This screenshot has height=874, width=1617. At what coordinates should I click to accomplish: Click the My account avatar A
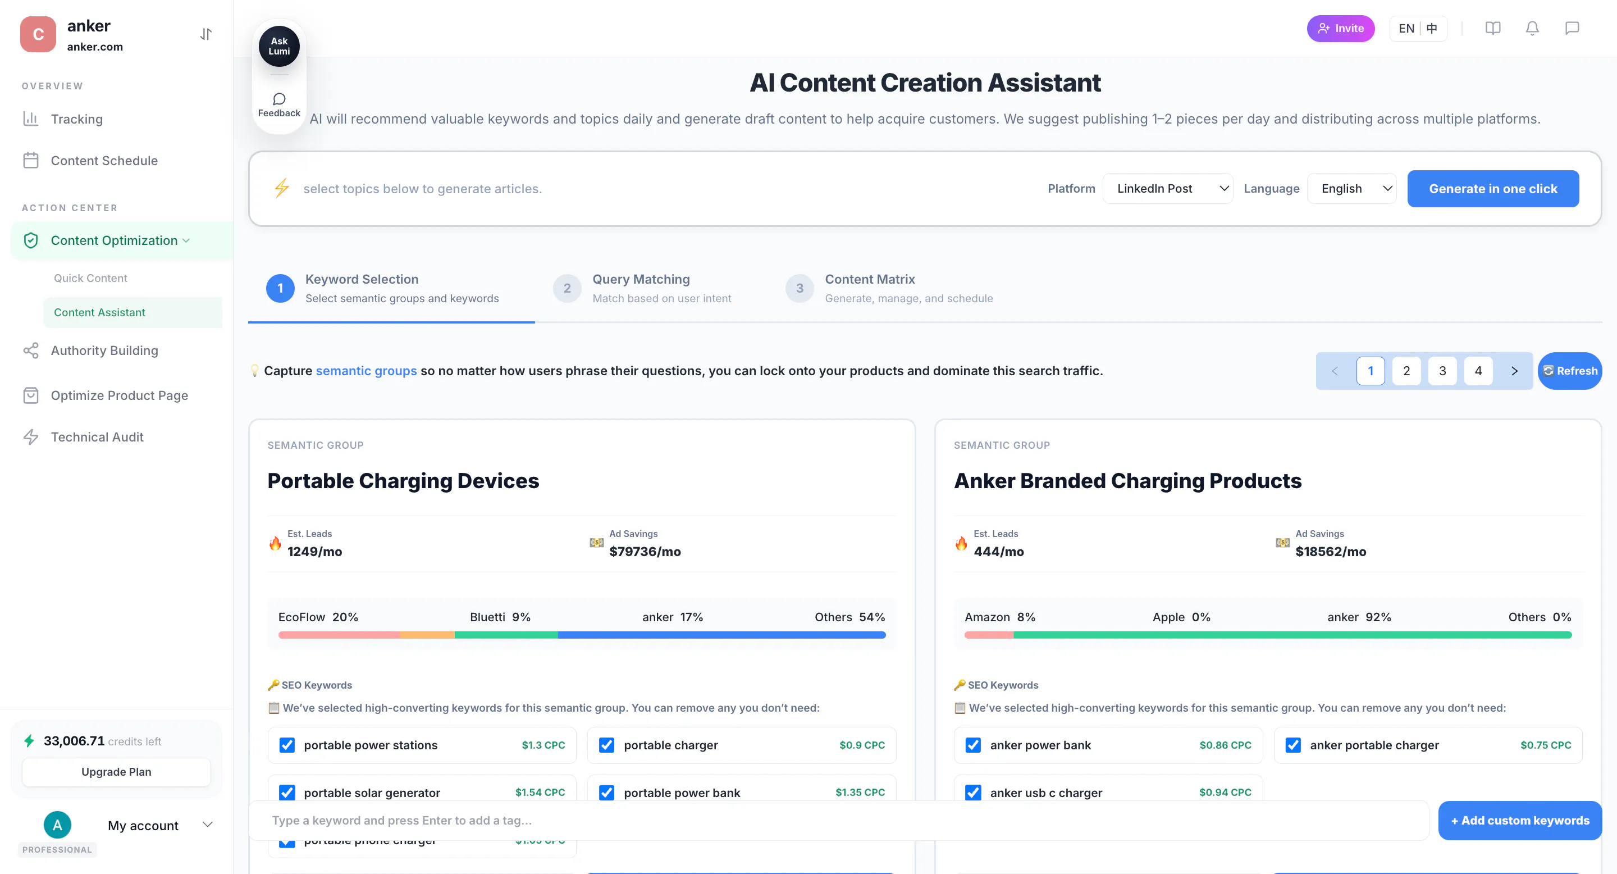[x=57, y=825]
